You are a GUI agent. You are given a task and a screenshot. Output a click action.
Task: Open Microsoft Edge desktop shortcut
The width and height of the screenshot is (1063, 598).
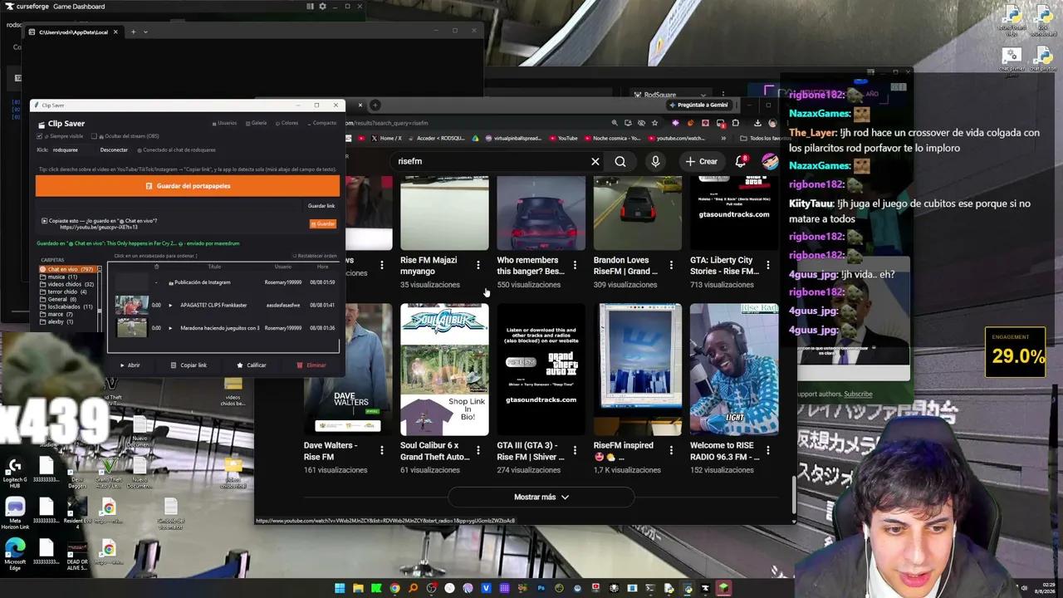tap(15, 554)
